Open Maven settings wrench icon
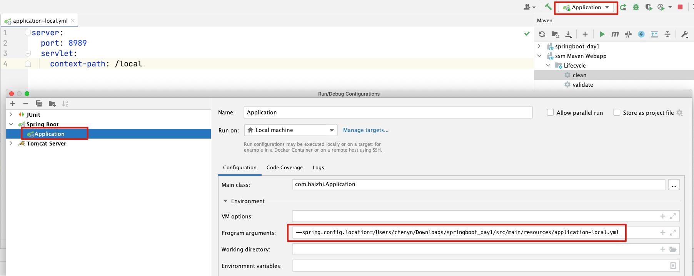Screen dimensions: 694x276 coord(685,34)
